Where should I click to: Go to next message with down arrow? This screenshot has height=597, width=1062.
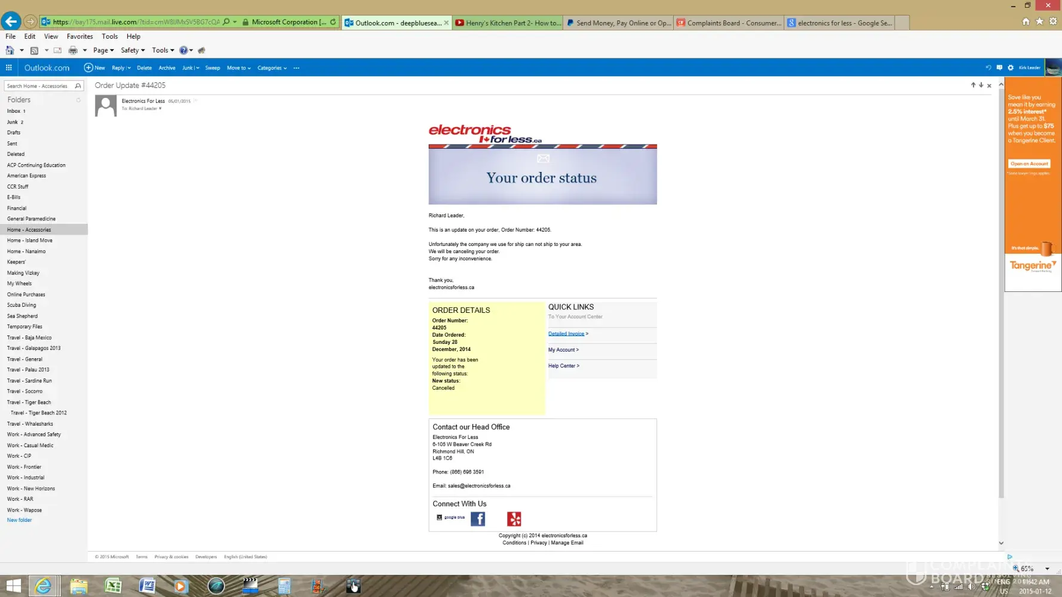[981, 85]
